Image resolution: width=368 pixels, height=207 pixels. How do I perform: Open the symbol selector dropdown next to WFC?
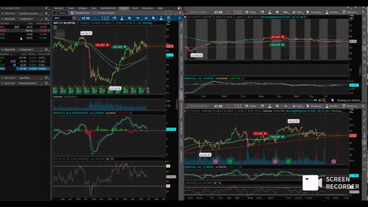coord(74,18)
